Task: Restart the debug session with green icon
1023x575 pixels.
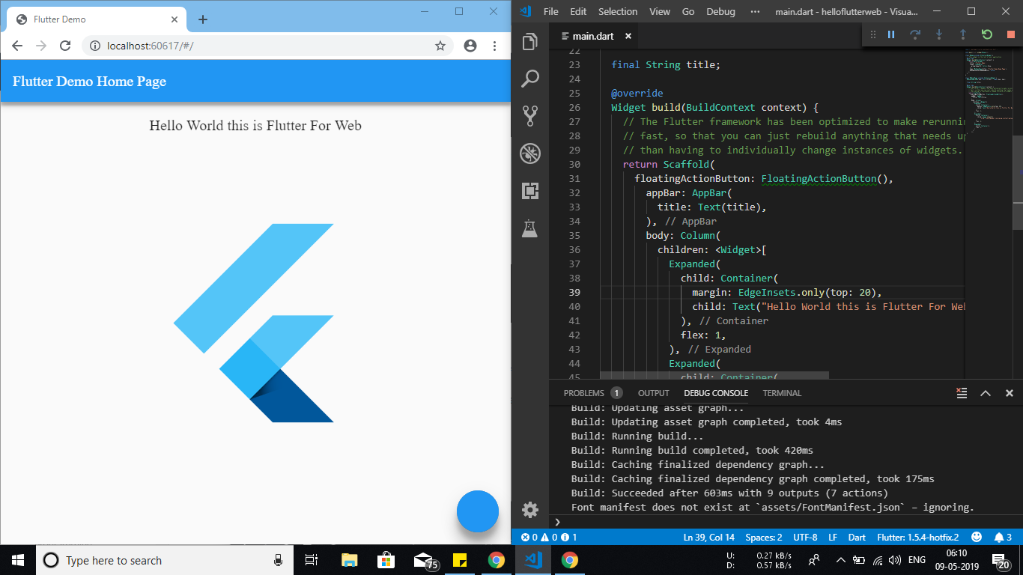Action: [x=986, y=34]
